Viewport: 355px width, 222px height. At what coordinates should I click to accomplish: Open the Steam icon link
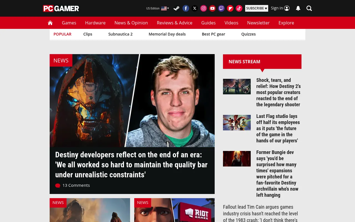(176, 8)
